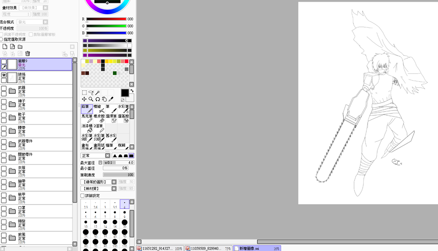Switch to 11651292_914327 document tab

(160, 248)
